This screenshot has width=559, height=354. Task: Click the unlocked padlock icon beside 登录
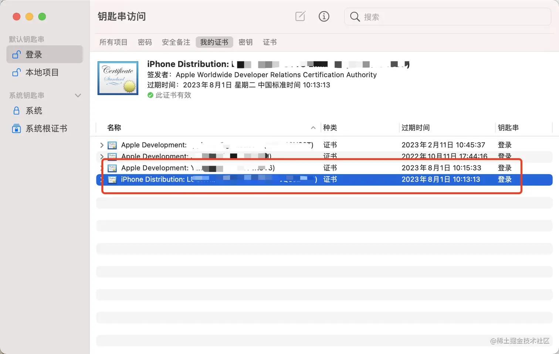[x=16, y=54]
